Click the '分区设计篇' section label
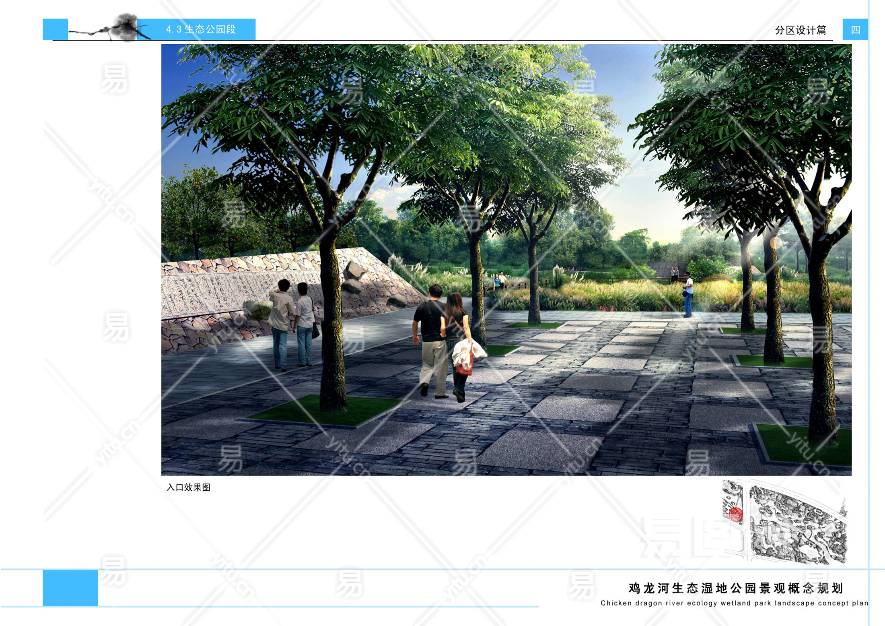 click(800, 30)
